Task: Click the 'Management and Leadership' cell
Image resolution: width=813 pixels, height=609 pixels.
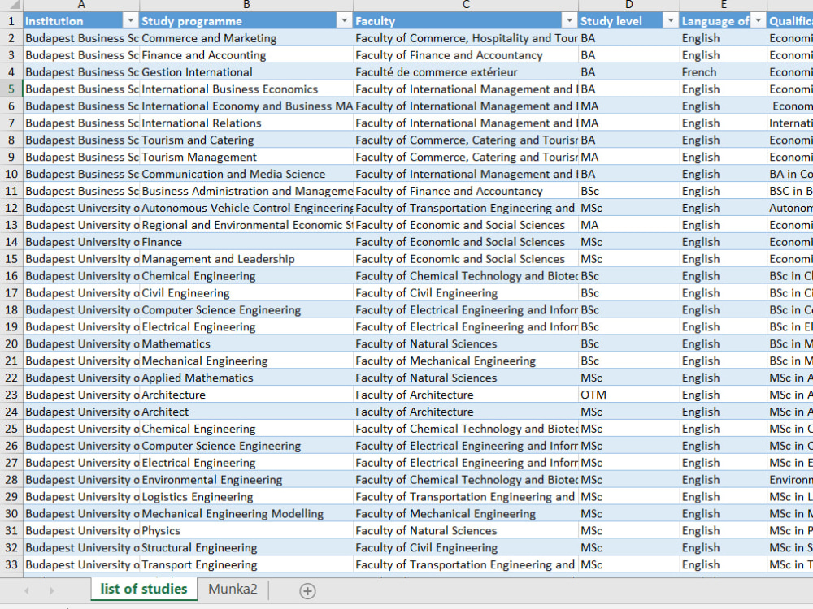Action: 246,259
